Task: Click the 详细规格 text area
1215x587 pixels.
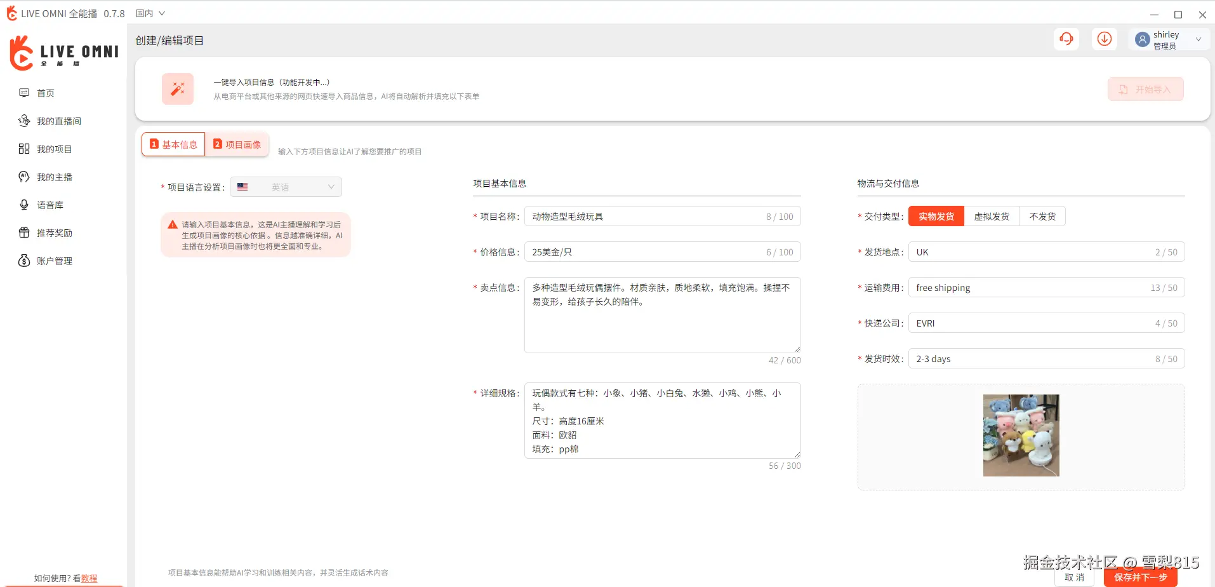Action: (663, 421)
